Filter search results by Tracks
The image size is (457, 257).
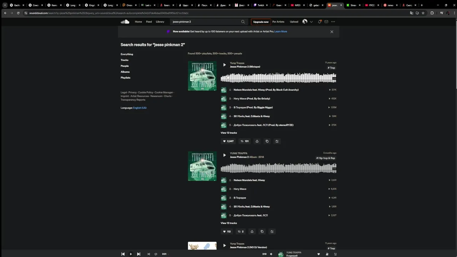tap(125, 60)
